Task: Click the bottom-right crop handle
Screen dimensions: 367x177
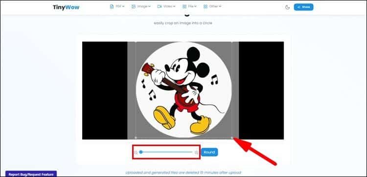Action: click(232, 138)
